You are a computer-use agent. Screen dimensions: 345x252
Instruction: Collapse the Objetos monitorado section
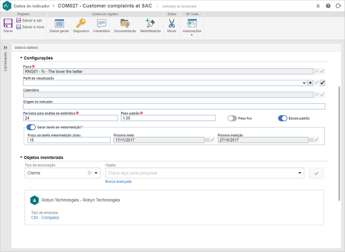[21, 157]
